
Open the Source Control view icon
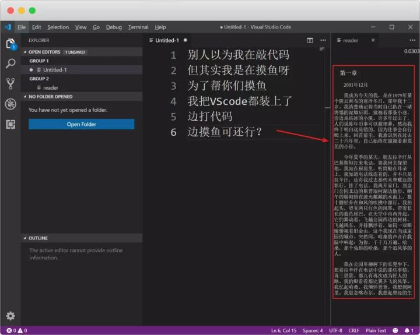pyautogui.click(x=10, y=83)
